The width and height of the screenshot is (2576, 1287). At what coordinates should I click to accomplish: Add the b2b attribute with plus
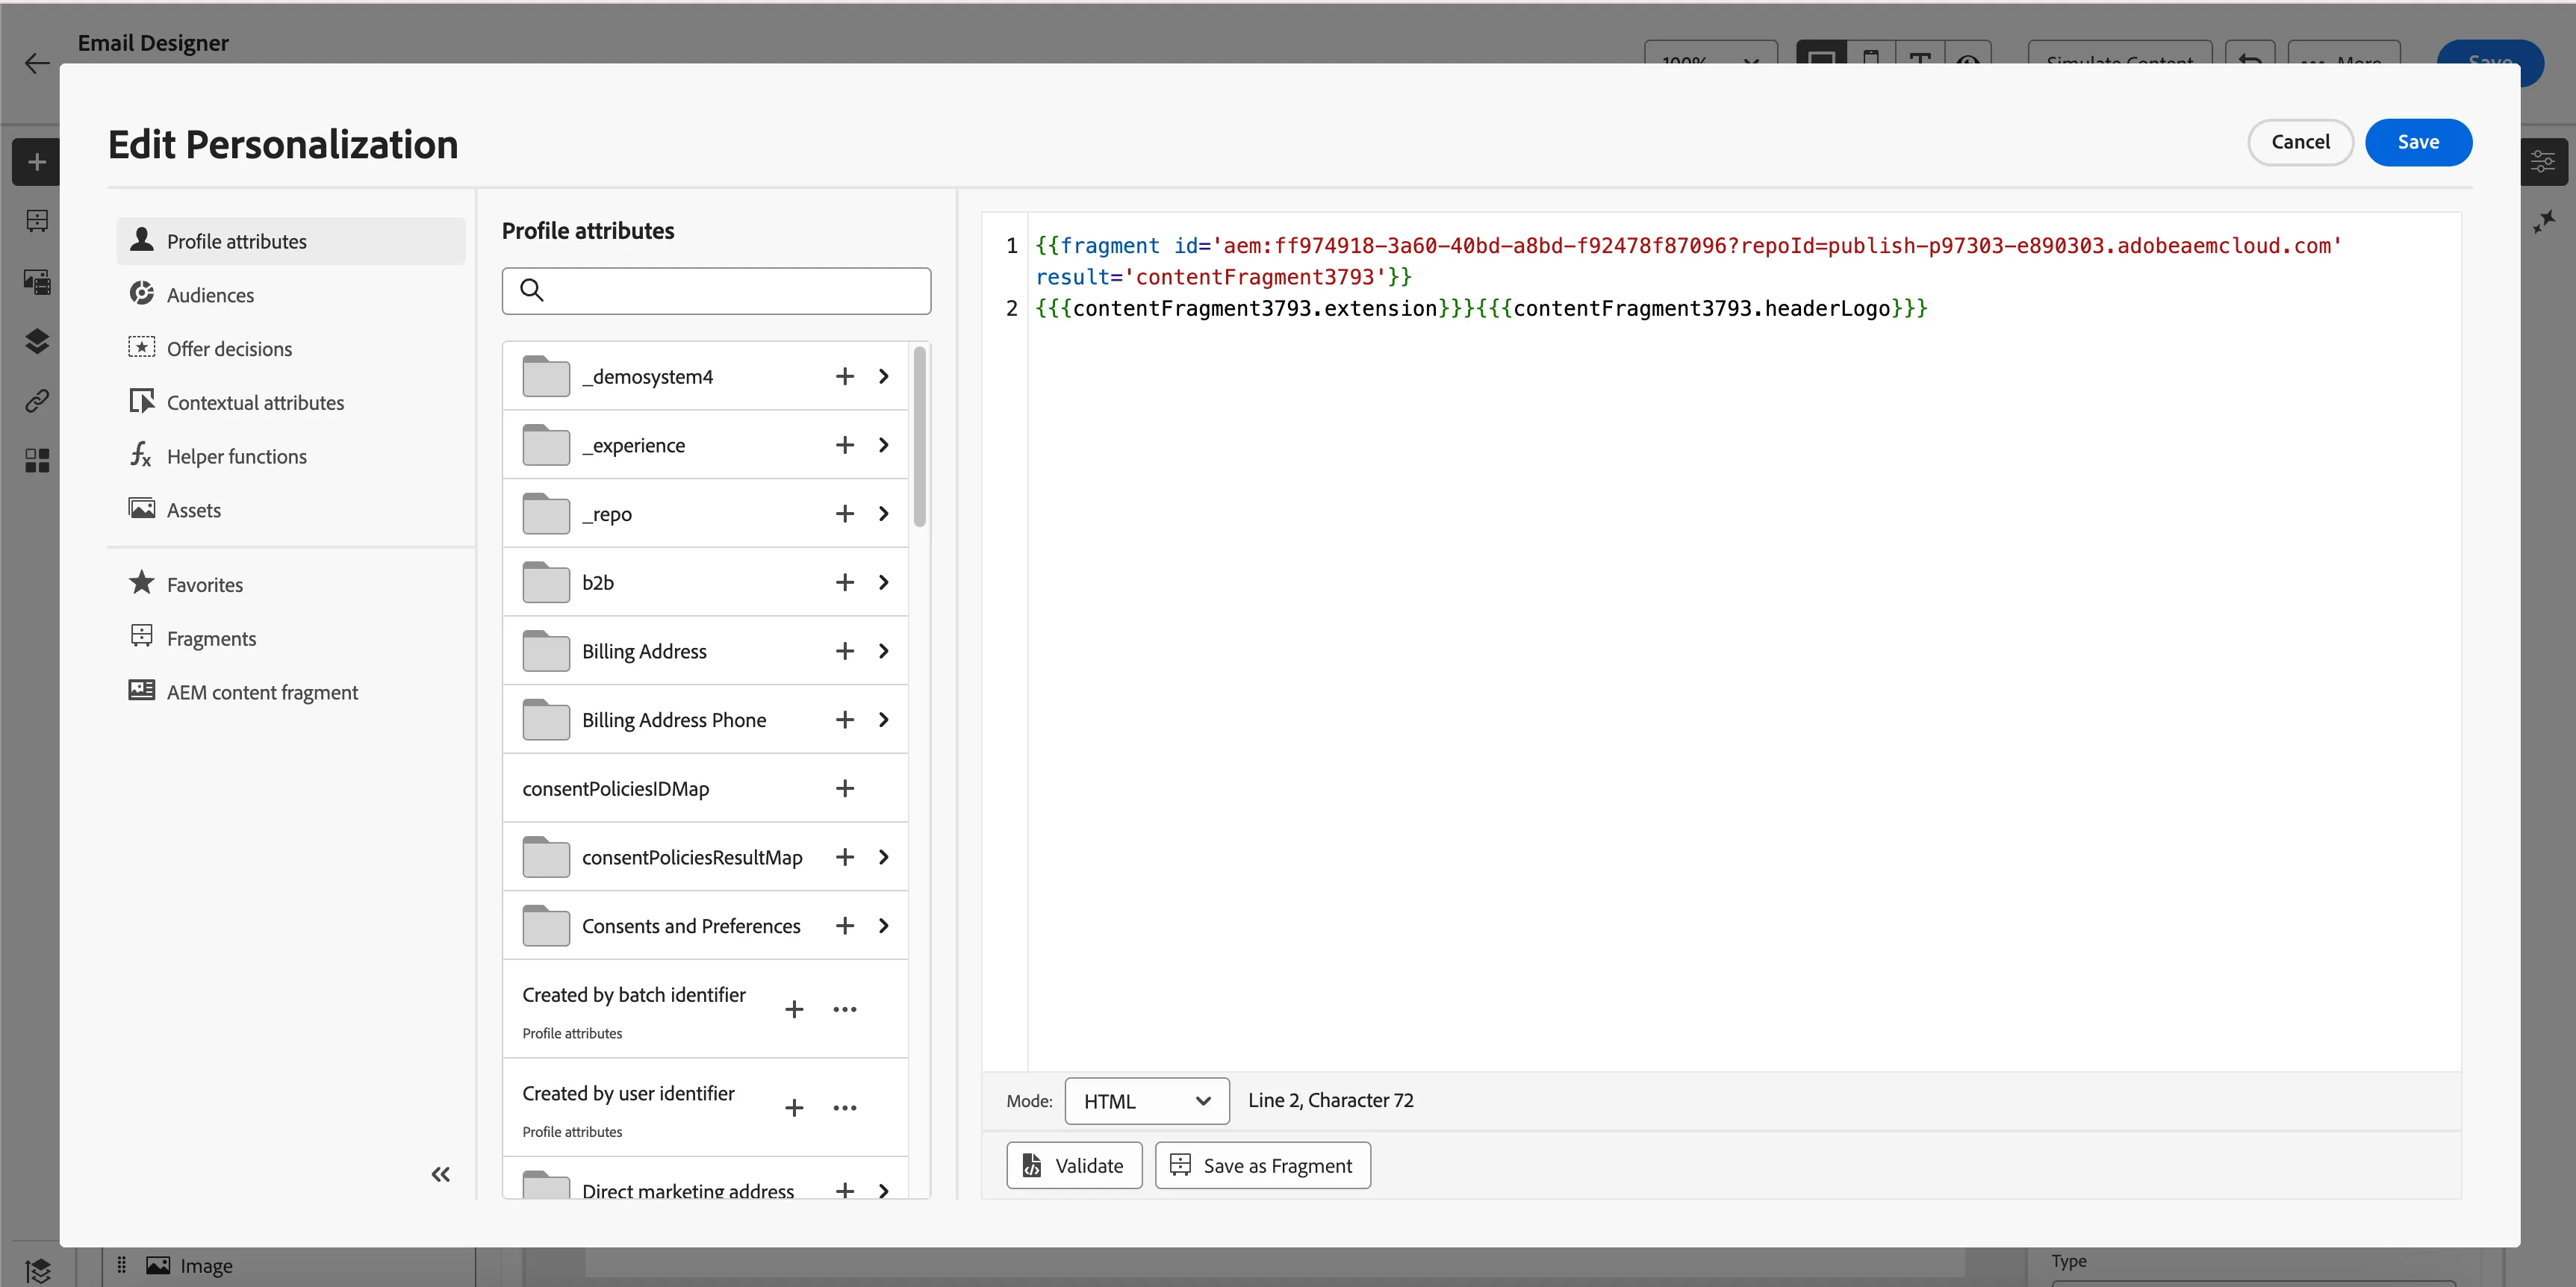tap(845, 582)
